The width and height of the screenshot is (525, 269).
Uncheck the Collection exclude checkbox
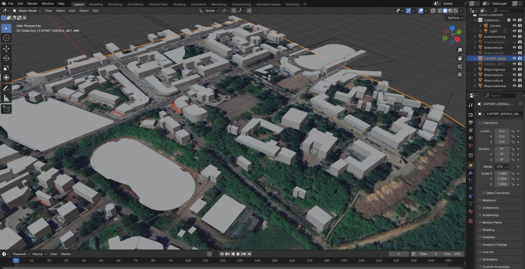point(509,20)
